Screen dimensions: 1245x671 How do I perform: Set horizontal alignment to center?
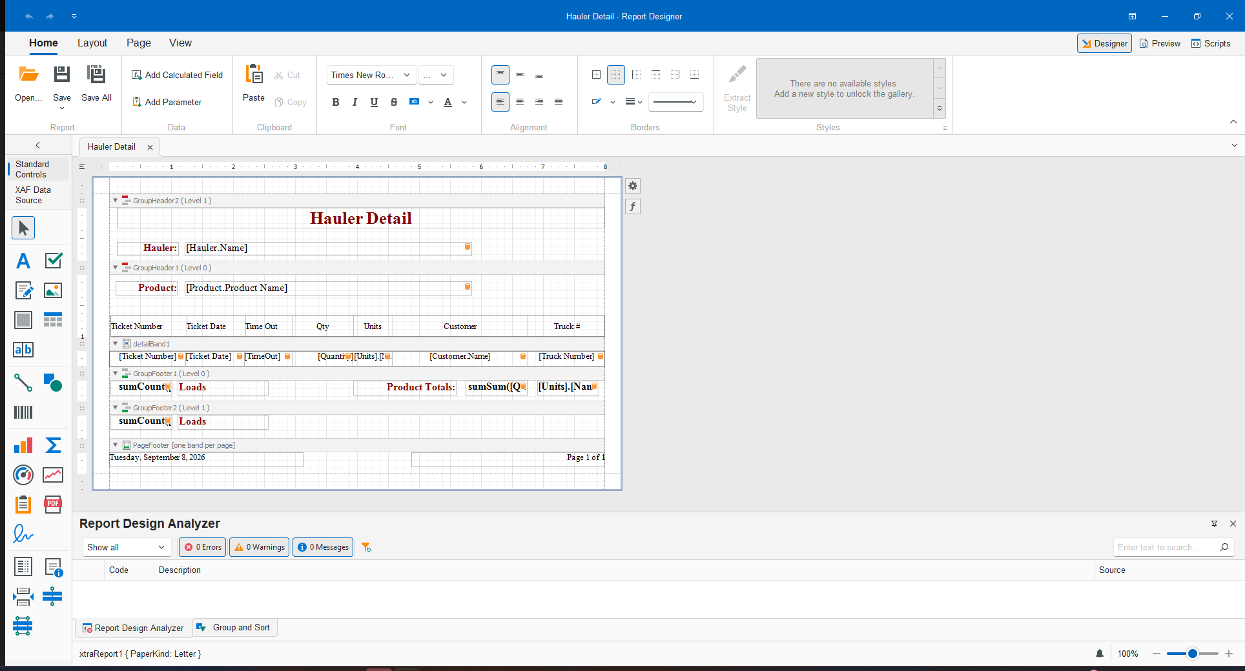click(520, 102)
